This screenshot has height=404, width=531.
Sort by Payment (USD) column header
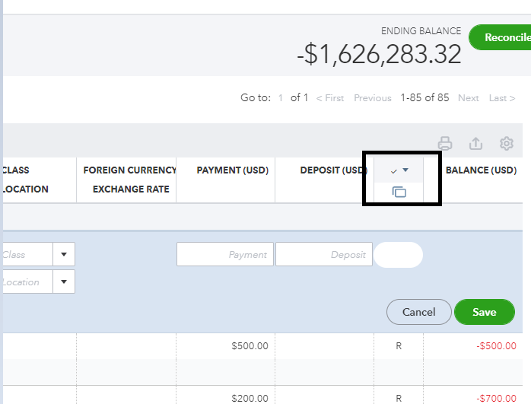tap(232, 170)
